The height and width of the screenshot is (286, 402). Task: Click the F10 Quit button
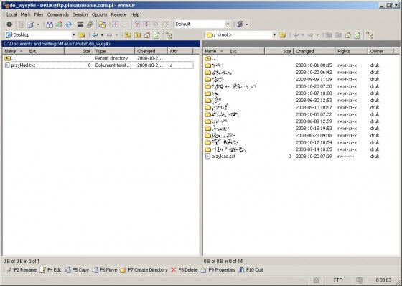pos(251,269)
